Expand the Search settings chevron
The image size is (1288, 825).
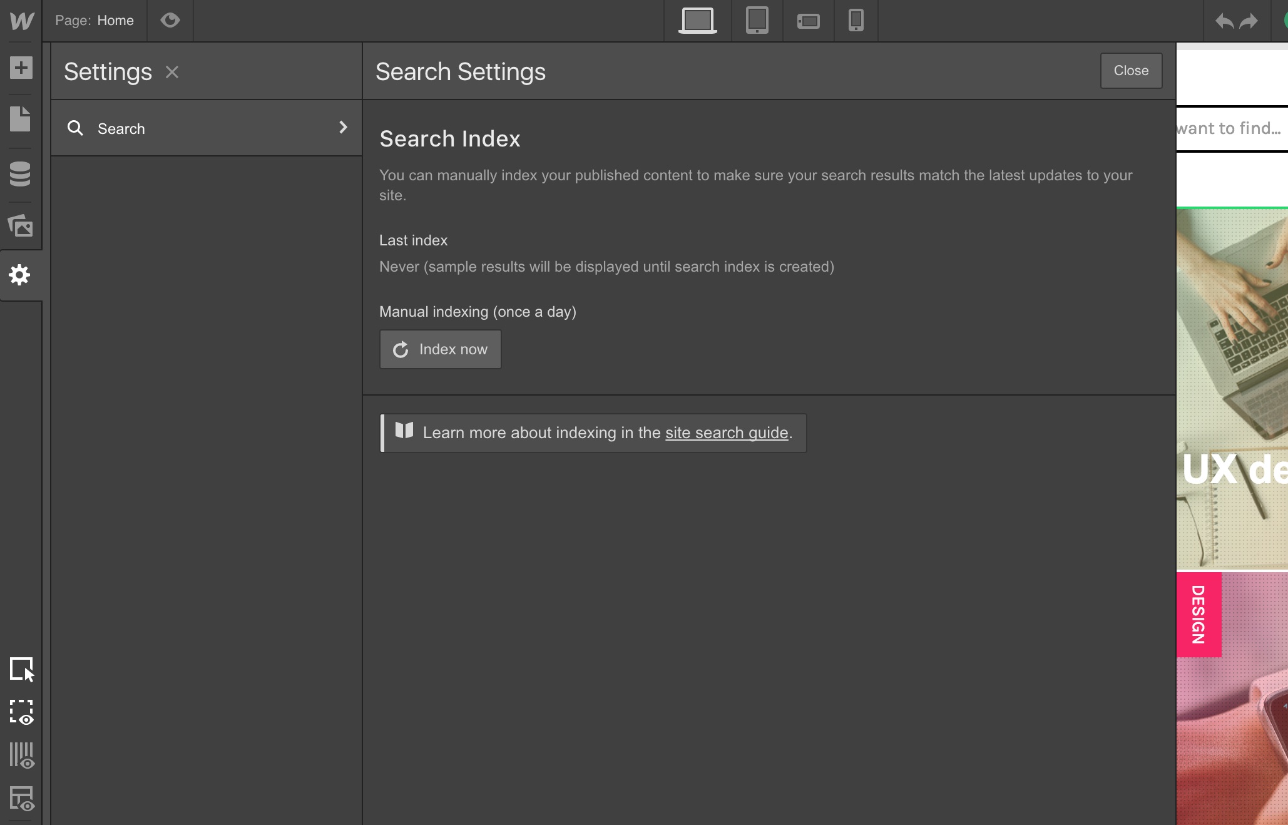(342, 128)
